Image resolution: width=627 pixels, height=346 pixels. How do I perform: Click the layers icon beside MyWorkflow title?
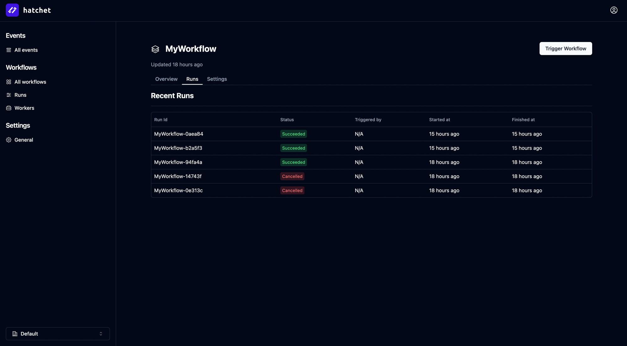click(x=155, y=49)
